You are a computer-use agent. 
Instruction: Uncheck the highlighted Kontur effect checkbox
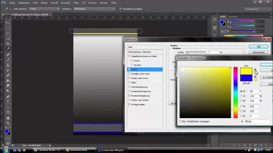(129, 69)
